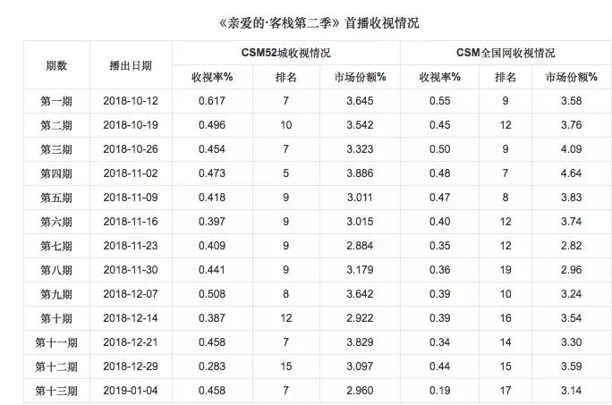Click the 第五期 row label
This screenshot has width=612, height=405.
click(x=56, y=198)
